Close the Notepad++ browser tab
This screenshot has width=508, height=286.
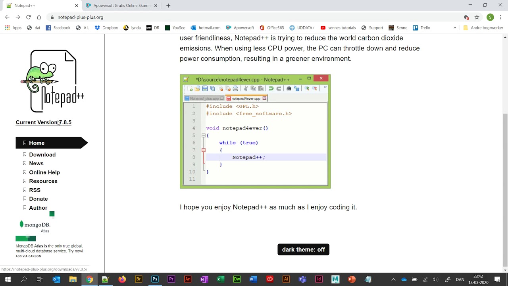pos(77,6)
